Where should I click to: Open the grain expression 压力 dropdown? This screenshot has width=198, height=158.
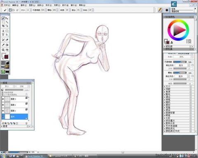pos(182,76)
